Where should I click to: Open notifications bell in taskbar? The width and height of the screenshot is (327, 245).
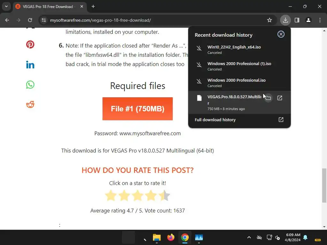point(305,237)
